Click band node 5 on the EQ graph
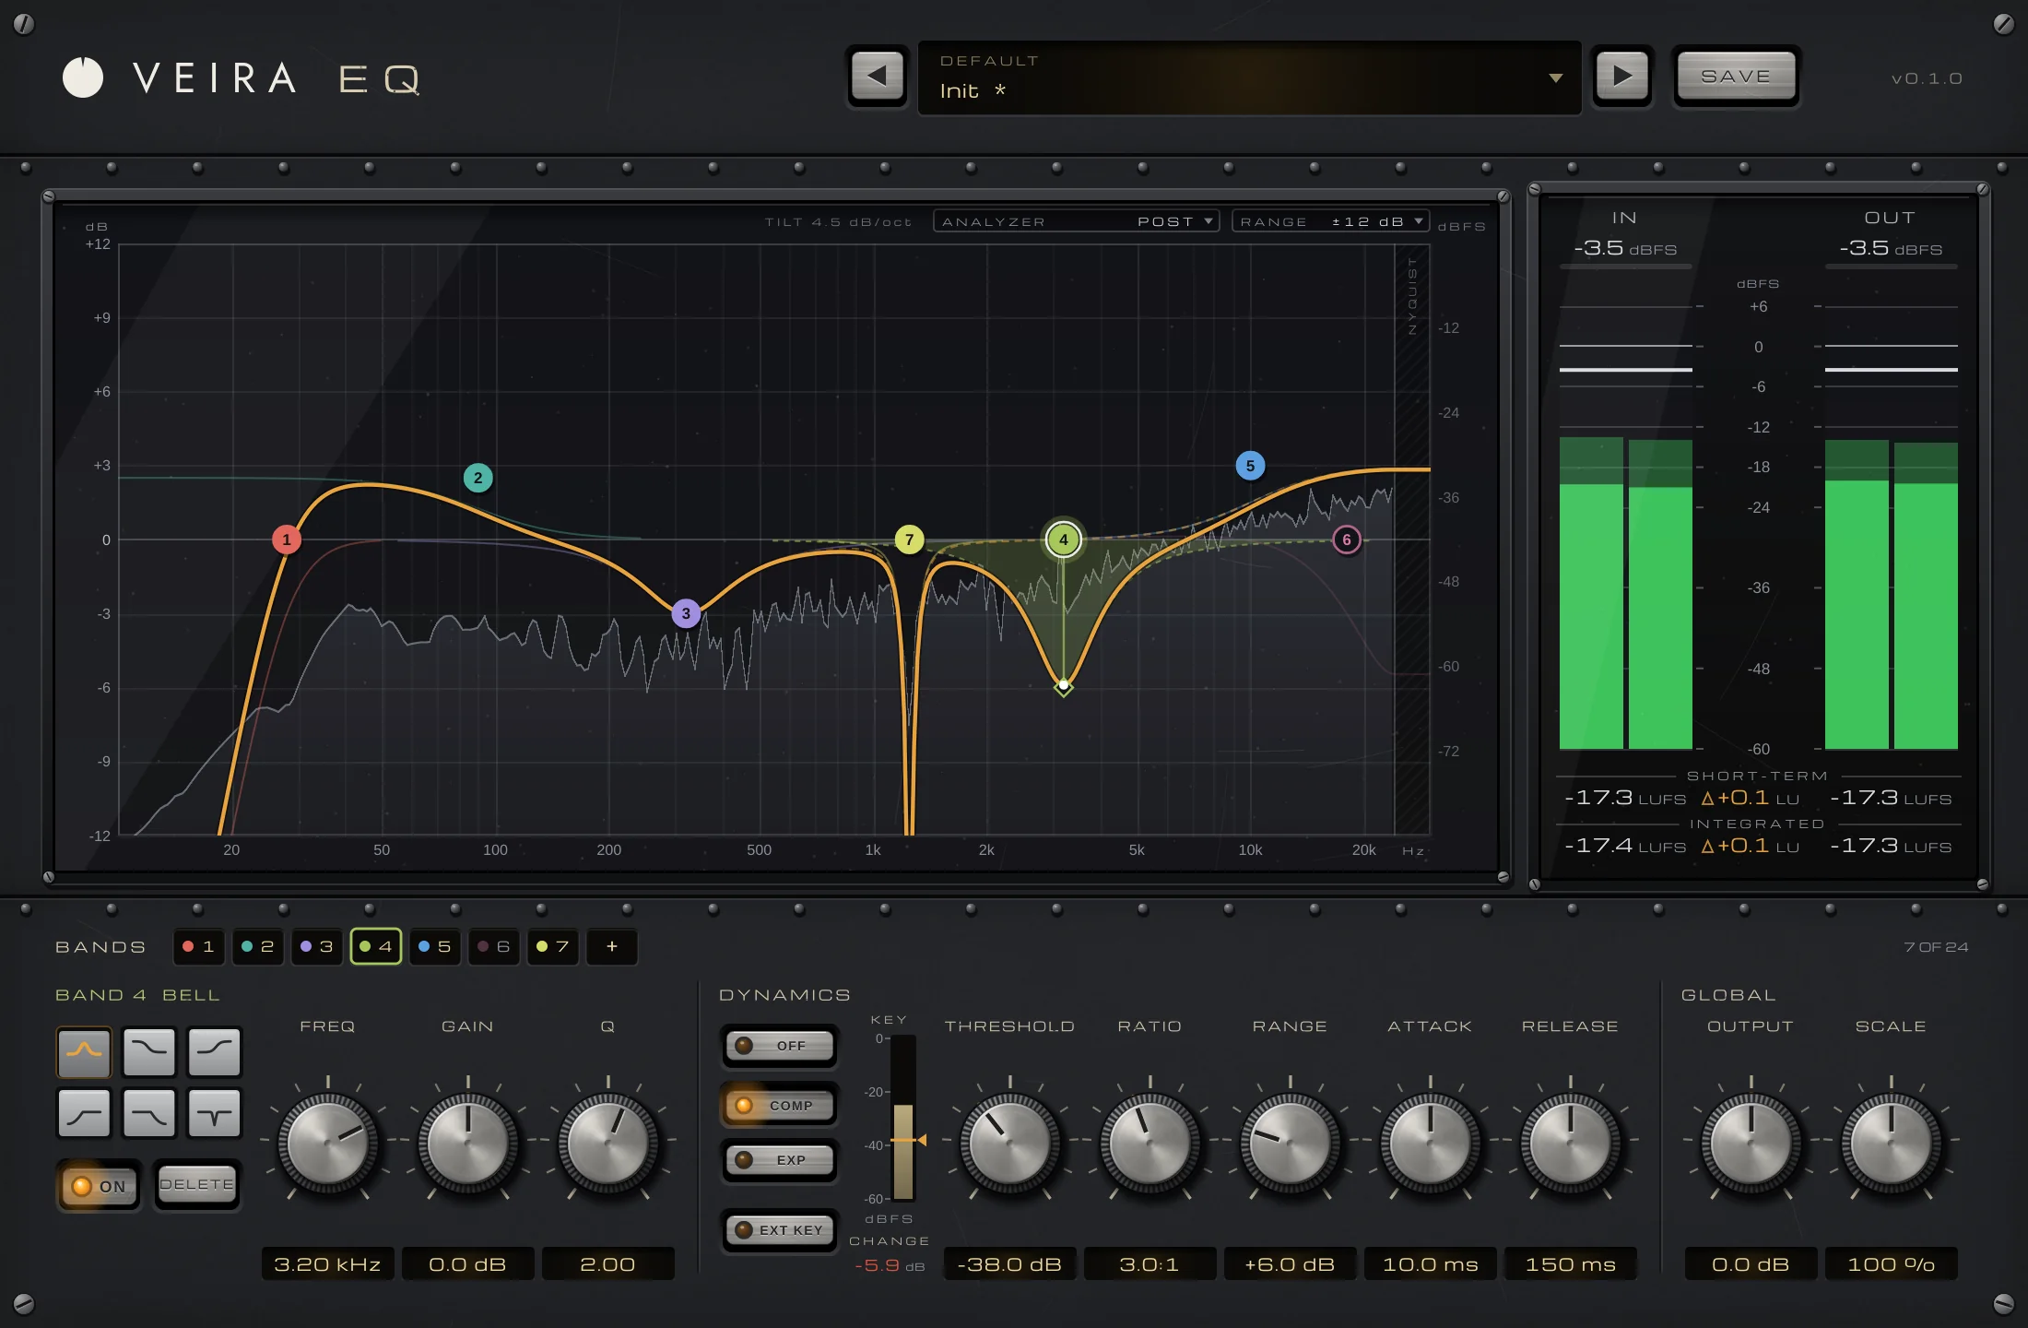 click(1250, 466)
